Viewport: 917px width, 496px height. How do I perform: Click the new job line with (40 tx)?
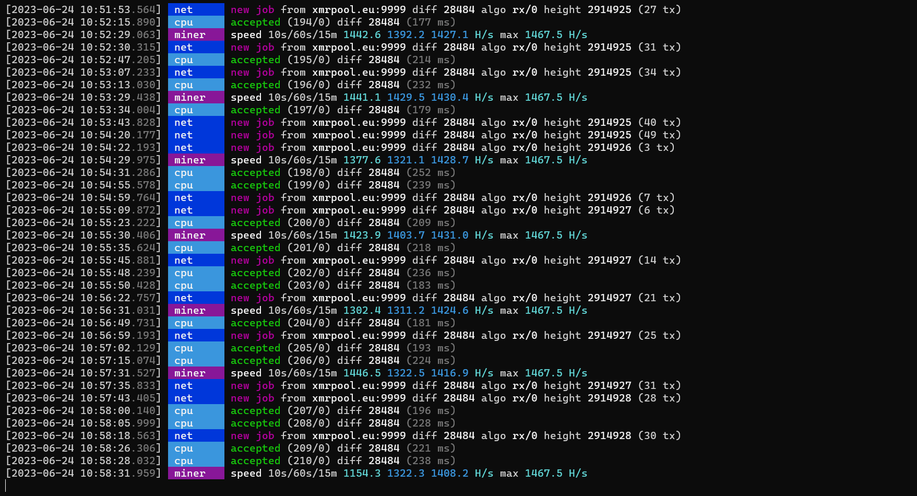pos(456,122)
